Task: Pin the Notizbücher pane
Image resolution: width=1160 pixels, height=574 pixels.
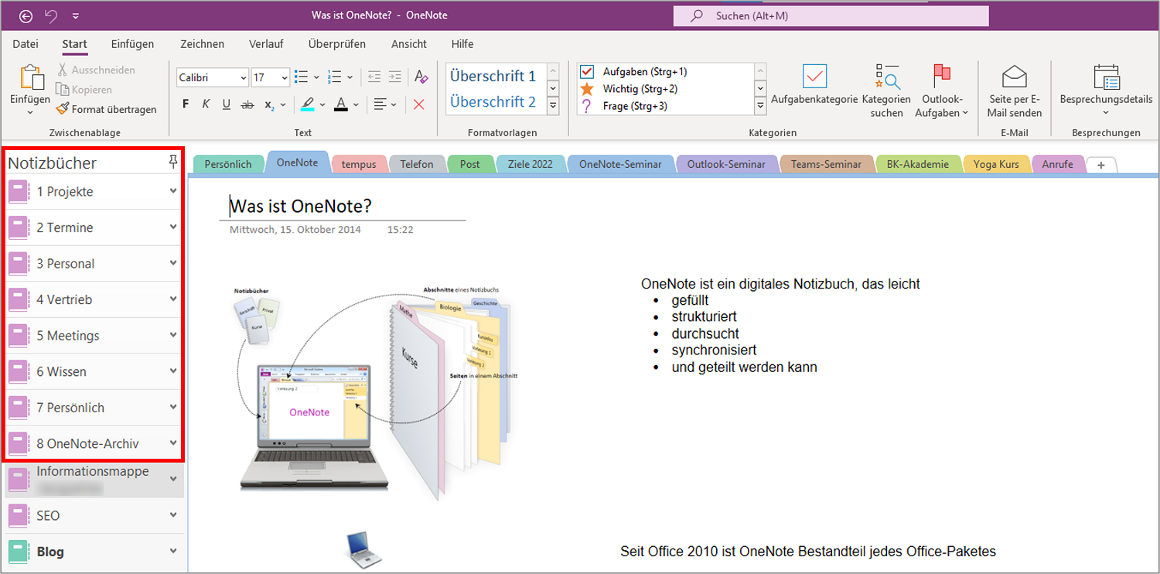Action: 173,162
